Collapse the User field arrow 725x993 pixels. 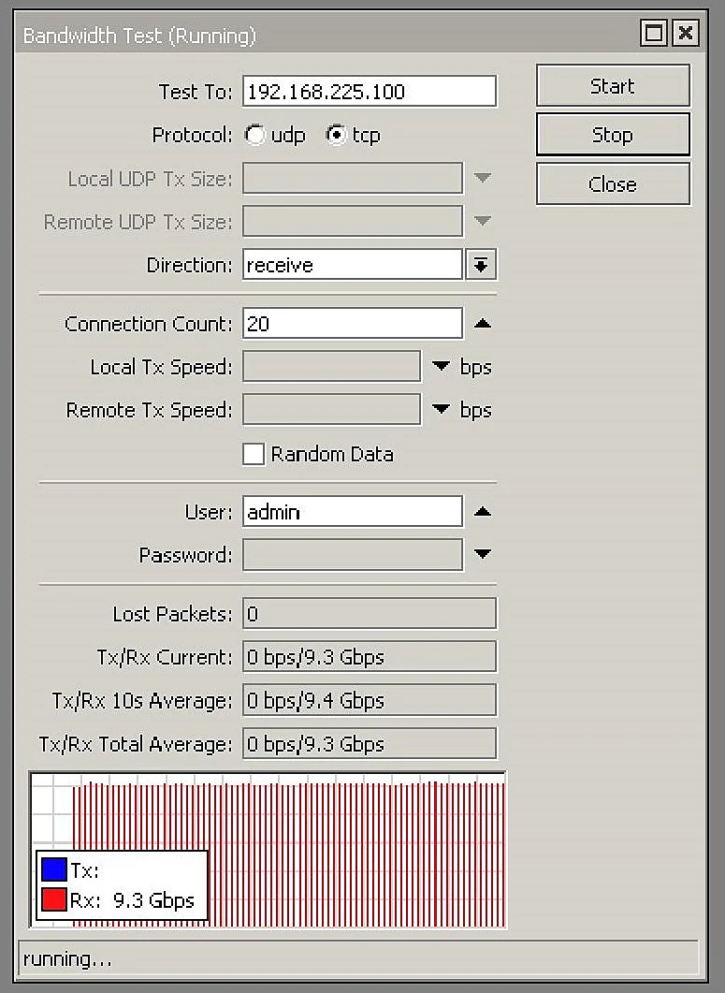pyautogui.click(x=482, y=512)
